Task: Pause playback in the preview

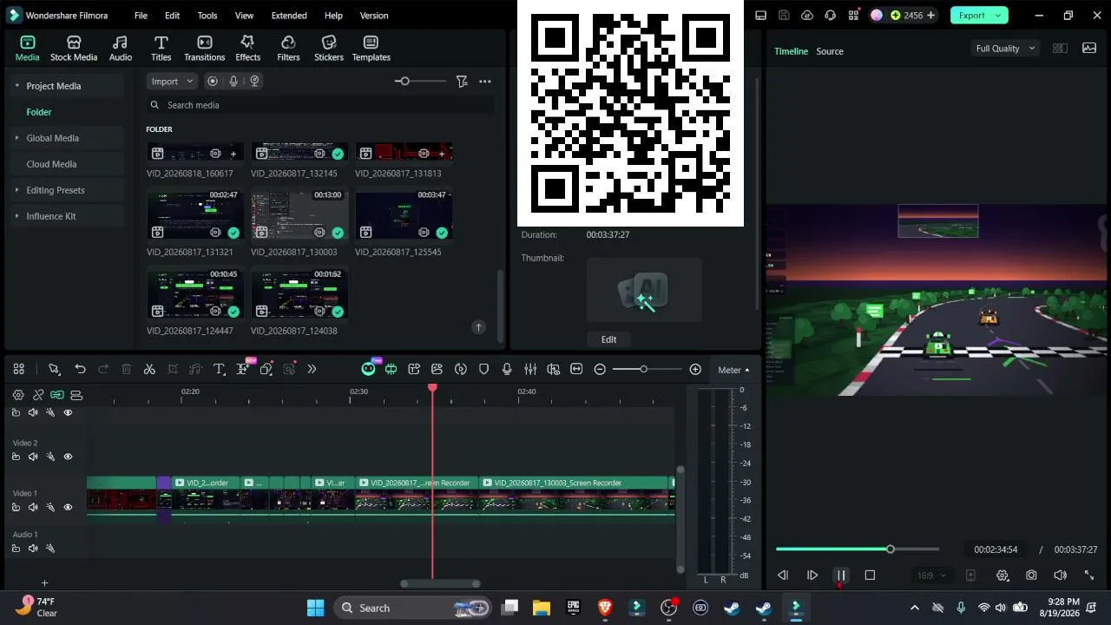Action: pyautogui.click(x=841, y=575)
